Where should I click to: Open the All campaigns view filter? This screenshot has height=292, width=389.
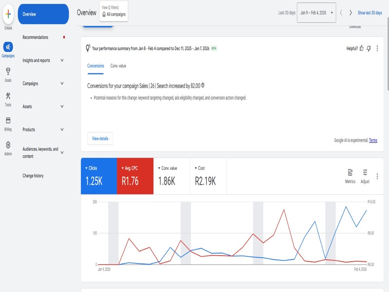coord(114,11)
